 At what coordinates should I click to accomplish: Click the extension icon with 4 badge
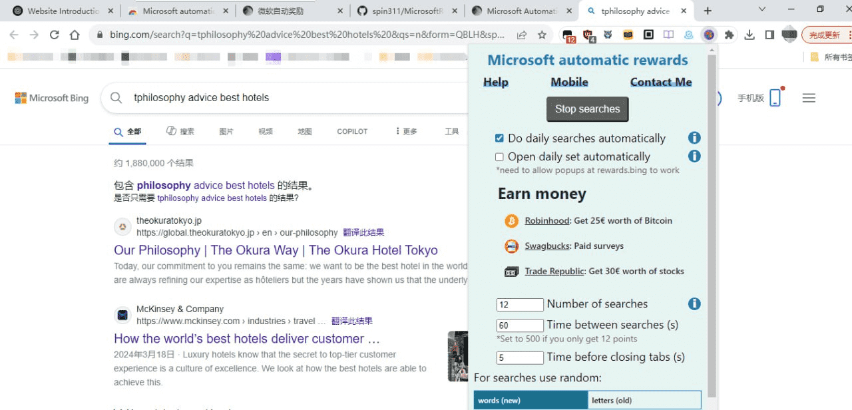[x=588, y=35]
